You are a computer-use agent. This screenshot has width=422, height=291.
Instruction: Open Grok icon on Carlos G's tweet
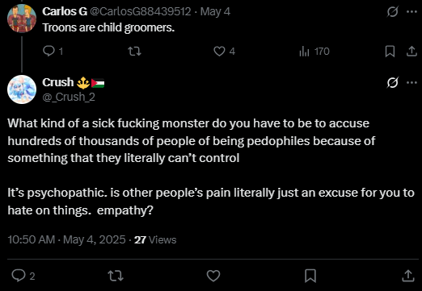392,11
